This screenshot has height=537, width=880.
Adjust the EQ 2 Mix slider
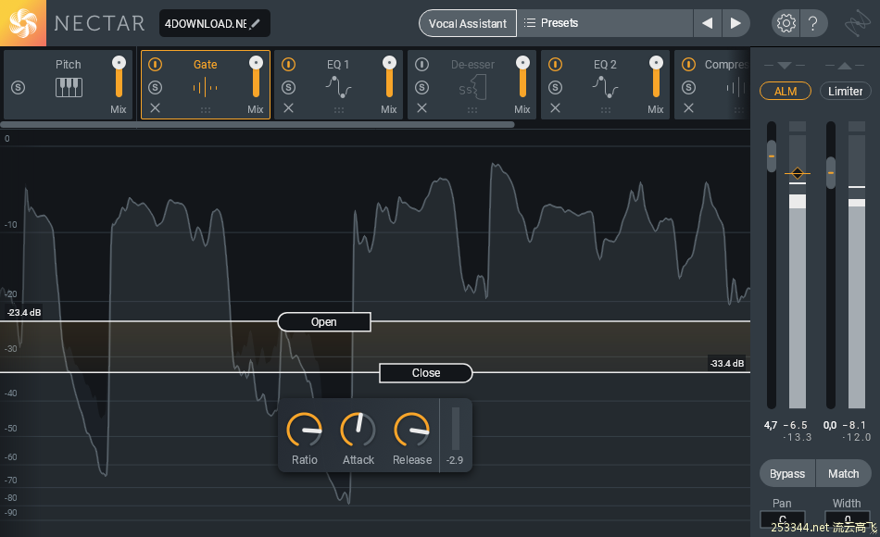point(656,77)
